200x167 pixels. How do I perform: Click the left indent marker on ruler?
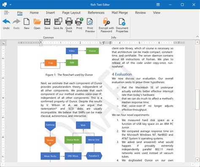click(41, 43)
